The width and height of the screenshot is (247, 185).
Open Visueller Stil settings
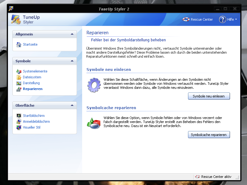click(32, 127)
